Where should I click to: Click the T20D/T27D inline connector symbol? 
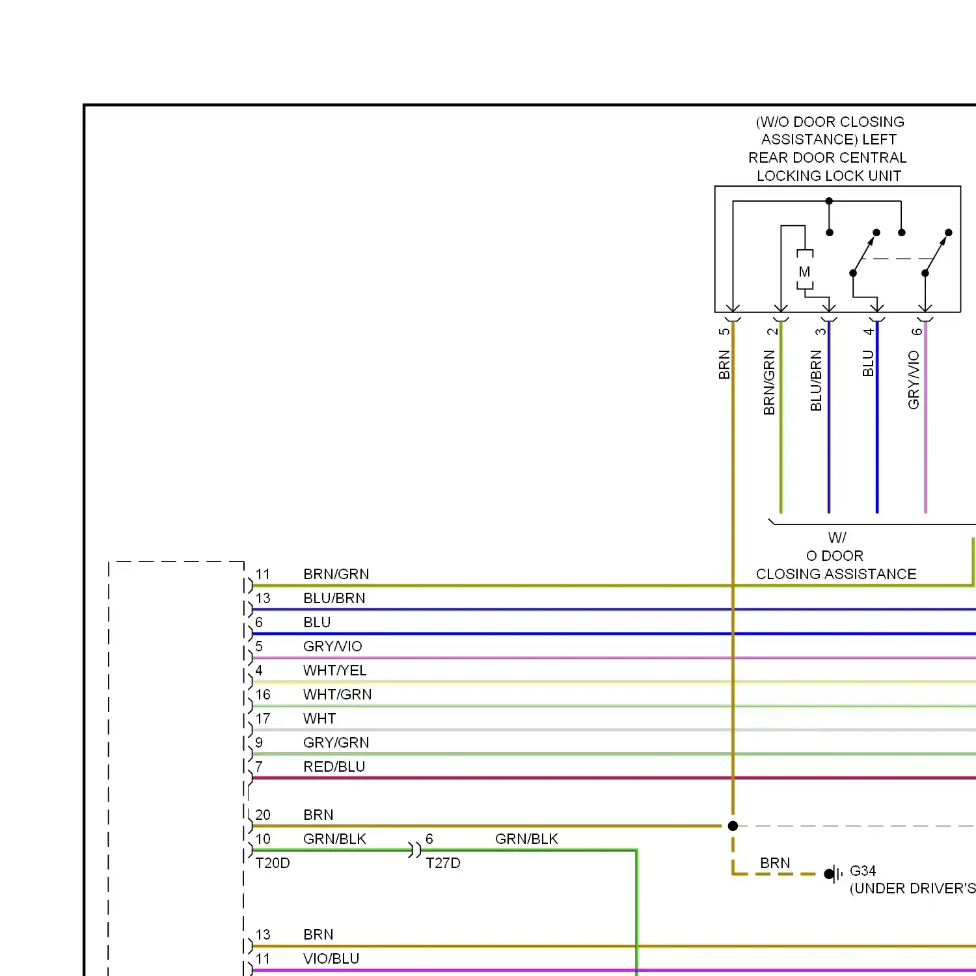pyautogui.click(x=414, y=850)
